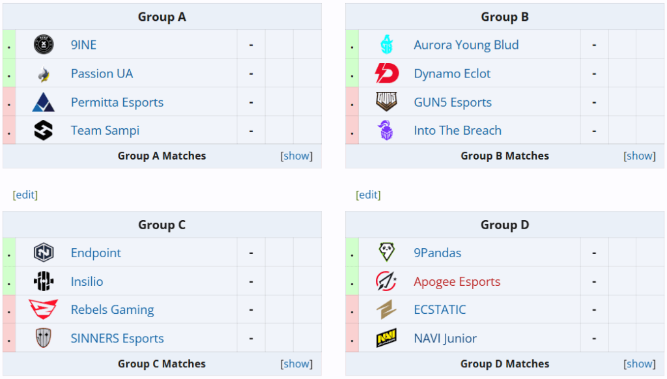The height and width of the screenshot is (379, 667).
Task: Click the 9INE team logo
Action: click(x=44, y=44)
